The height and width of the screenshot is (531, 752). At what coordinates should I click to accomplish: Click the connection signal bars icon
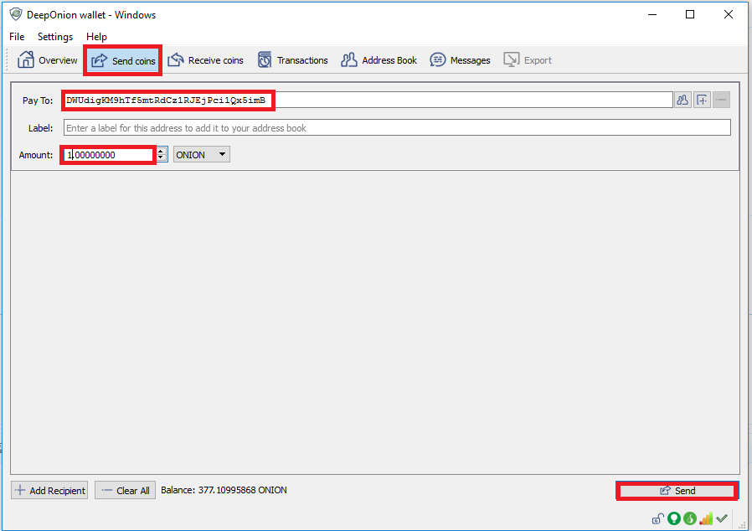(706, 518)
